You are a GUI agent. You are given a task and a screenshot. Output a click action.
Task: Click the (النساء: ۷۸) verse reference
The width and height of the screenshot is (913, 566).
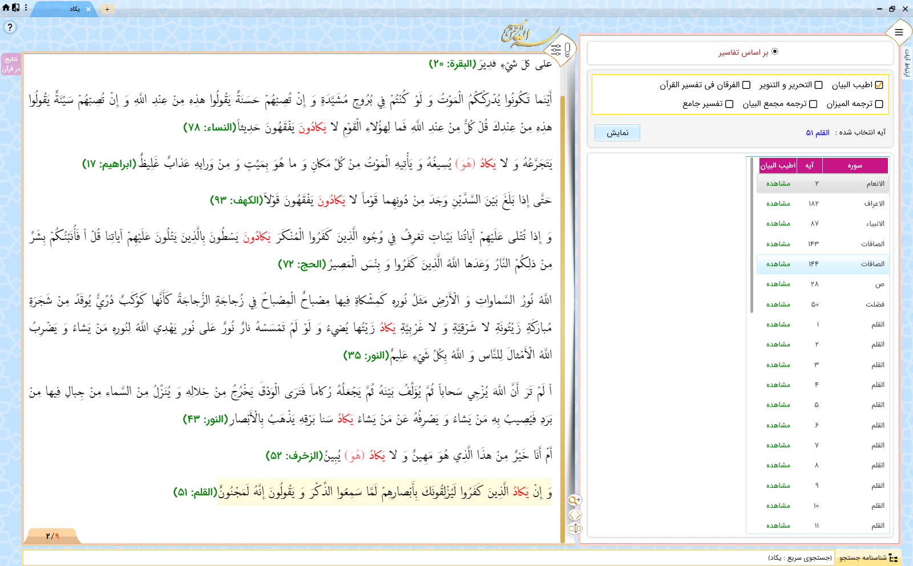210,127
